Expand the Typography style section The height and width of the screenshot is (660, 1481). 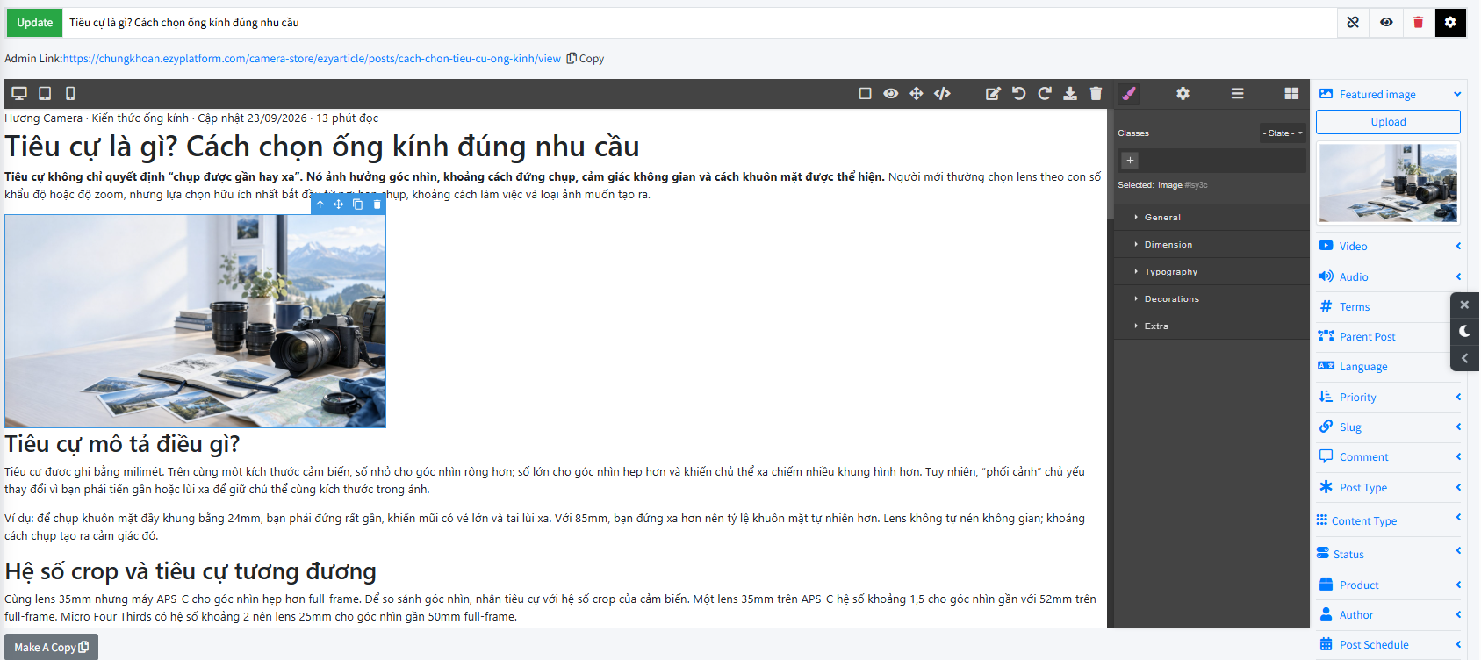coord(1211,271)
